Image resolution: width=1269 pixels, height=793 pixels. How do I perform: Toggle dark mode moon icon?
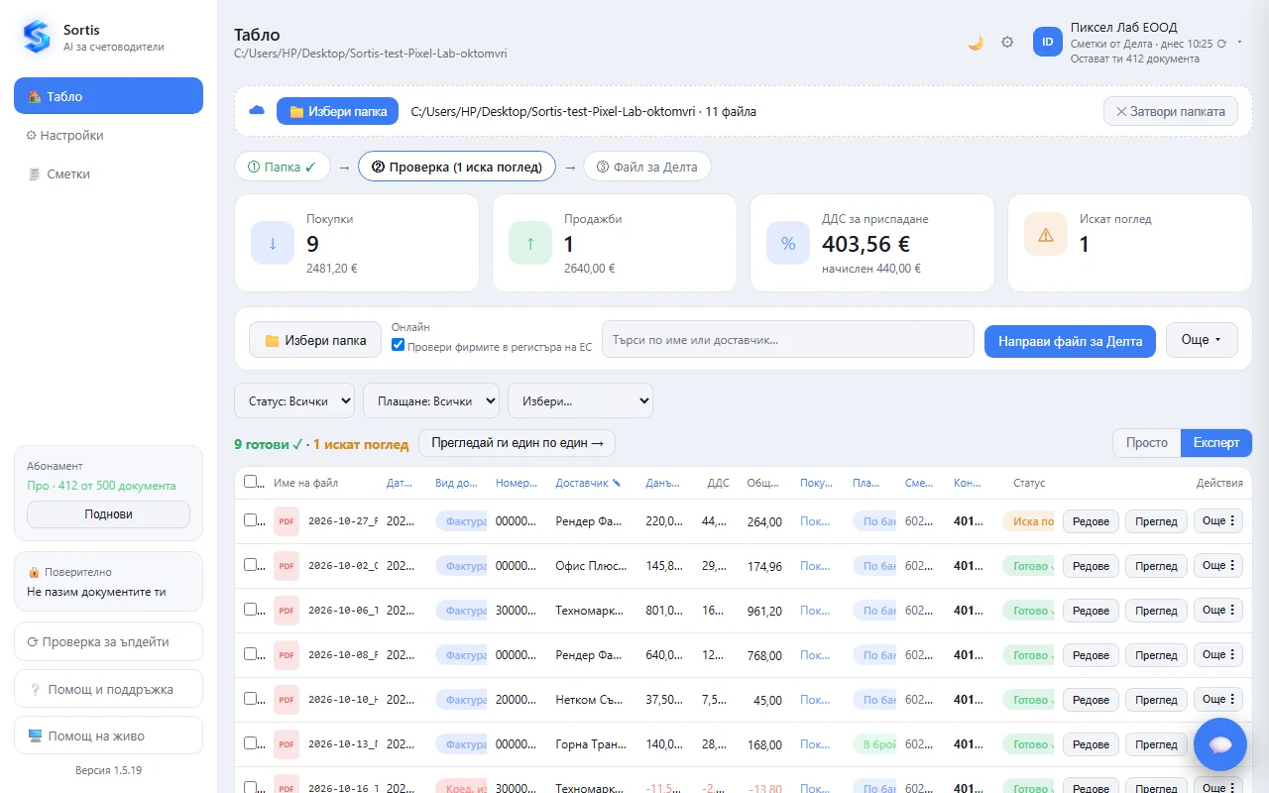point(976,43)
